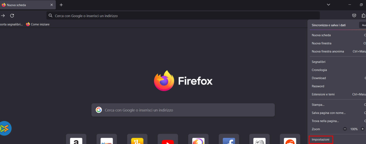Image resolution: width=366 pixels, height=144 pixels.
Task: Reset zoom via the 100% label
Action: (x=354, y=129)
